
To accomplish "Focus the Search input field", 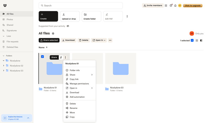I will click(x=81, y=5).
